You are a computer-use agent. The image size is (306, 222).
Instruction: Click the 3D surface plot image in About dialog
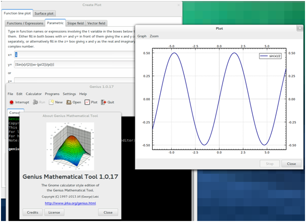click(70, 146)
